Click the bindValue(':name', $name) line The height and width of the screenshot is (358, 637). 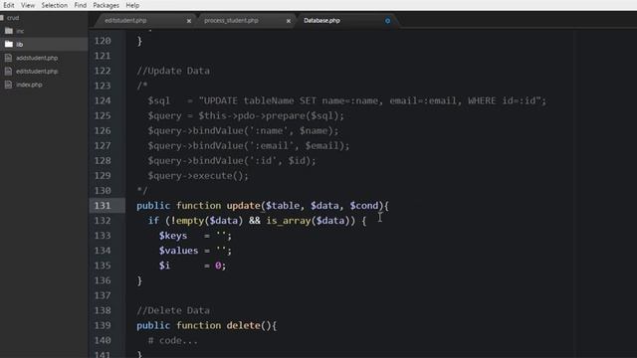243,130
